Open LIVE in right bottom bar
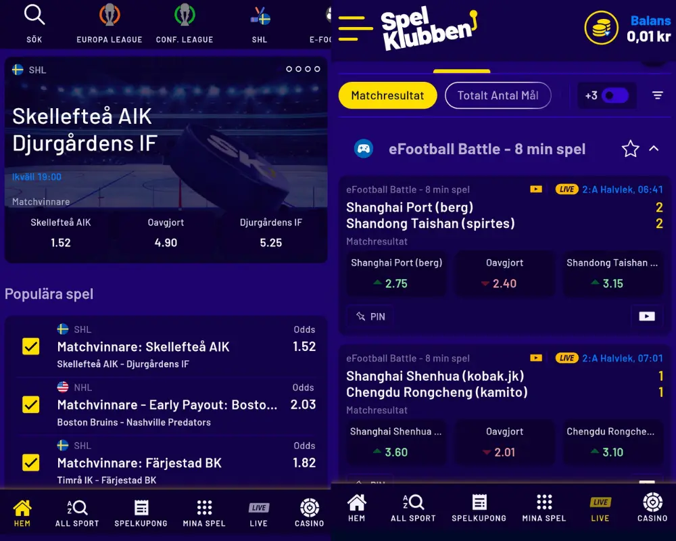 click(x=600, y=508)
